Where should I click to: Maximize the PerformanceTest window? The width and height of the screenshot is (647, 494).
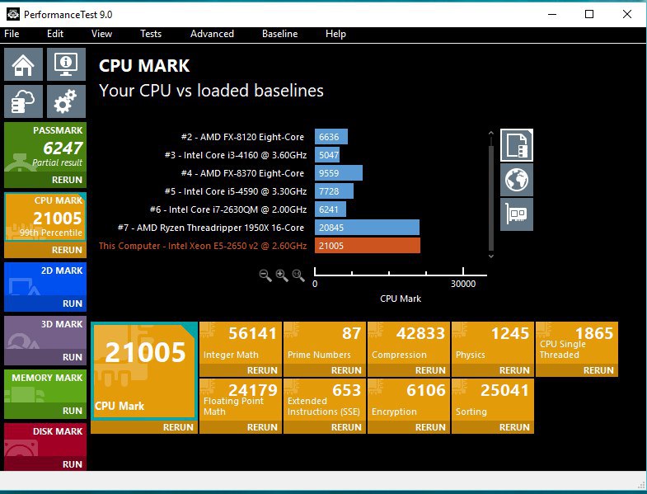[x=589, y=14]
